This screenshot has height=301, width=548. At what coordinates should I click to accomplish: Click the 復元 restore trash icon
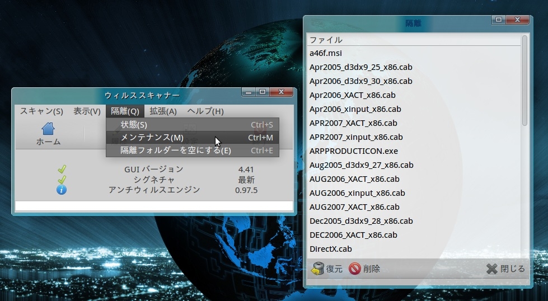[317, 269]
